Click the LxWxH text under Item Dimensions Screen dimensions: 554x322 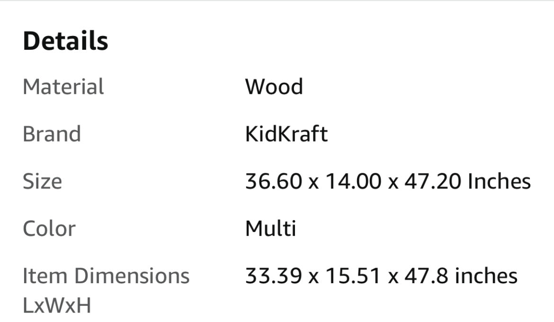pyautogui.click(x=56, y=306)
